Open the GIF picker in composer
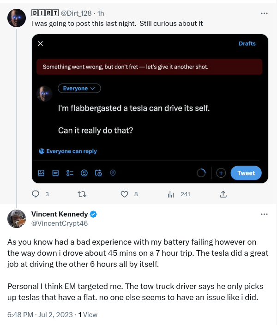277x325 pixels. coord(55,173)
